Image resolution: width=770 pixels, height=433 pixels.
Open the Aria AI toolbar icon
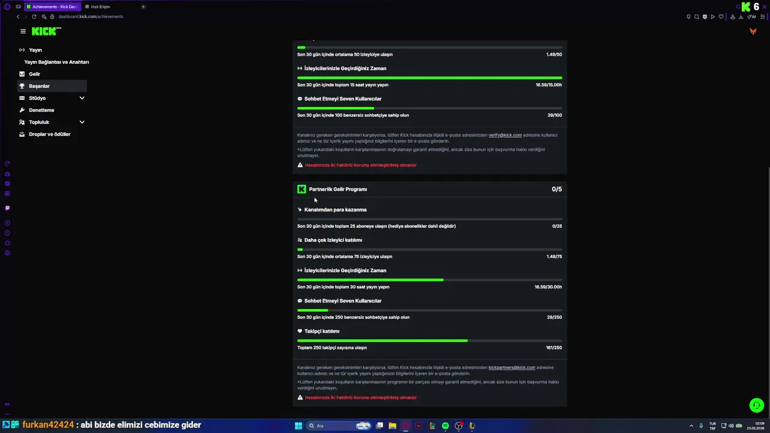751,17
